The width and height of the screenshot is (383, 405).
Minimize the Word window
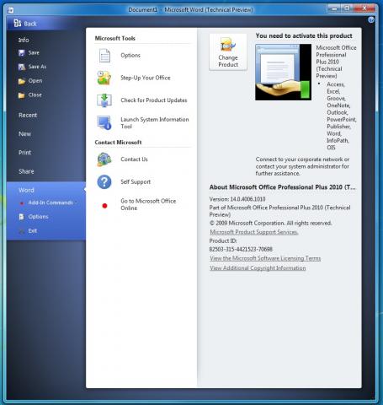(334, 8)
